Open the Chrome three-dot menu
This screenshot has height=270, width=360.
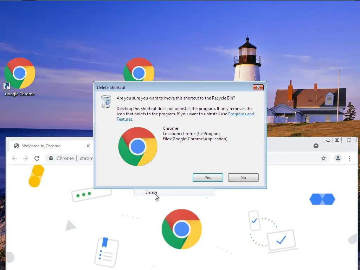click(x=349, y=158)
